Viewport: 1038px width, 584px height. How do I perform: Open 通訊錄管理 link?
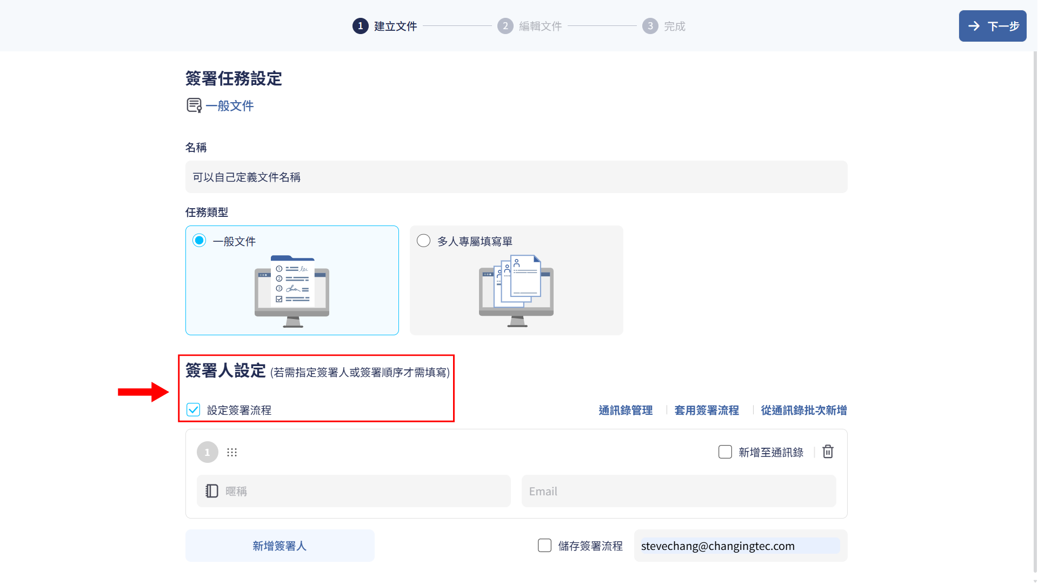[x=626, y=410]
